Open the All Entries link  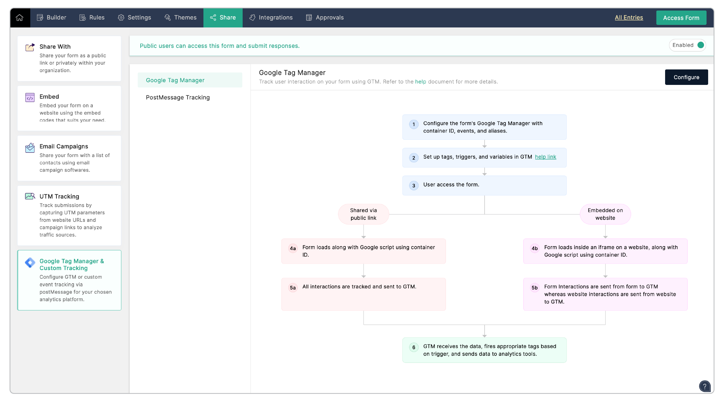629,18
